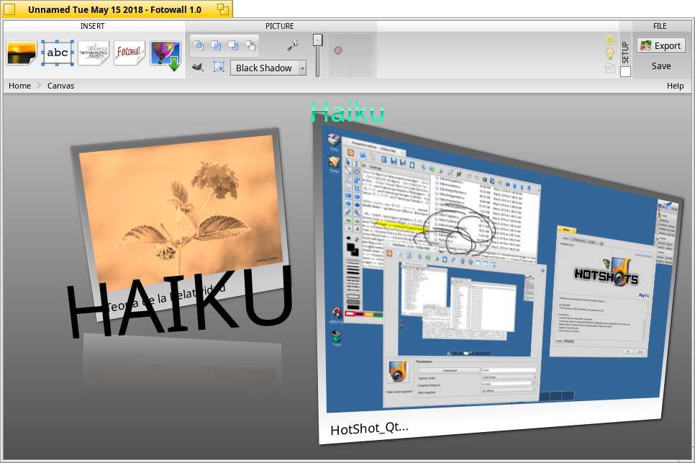Screen dimensions: 695x463
Task: Click the blue crop/resize arrow icon
Action: click(219, 67)
